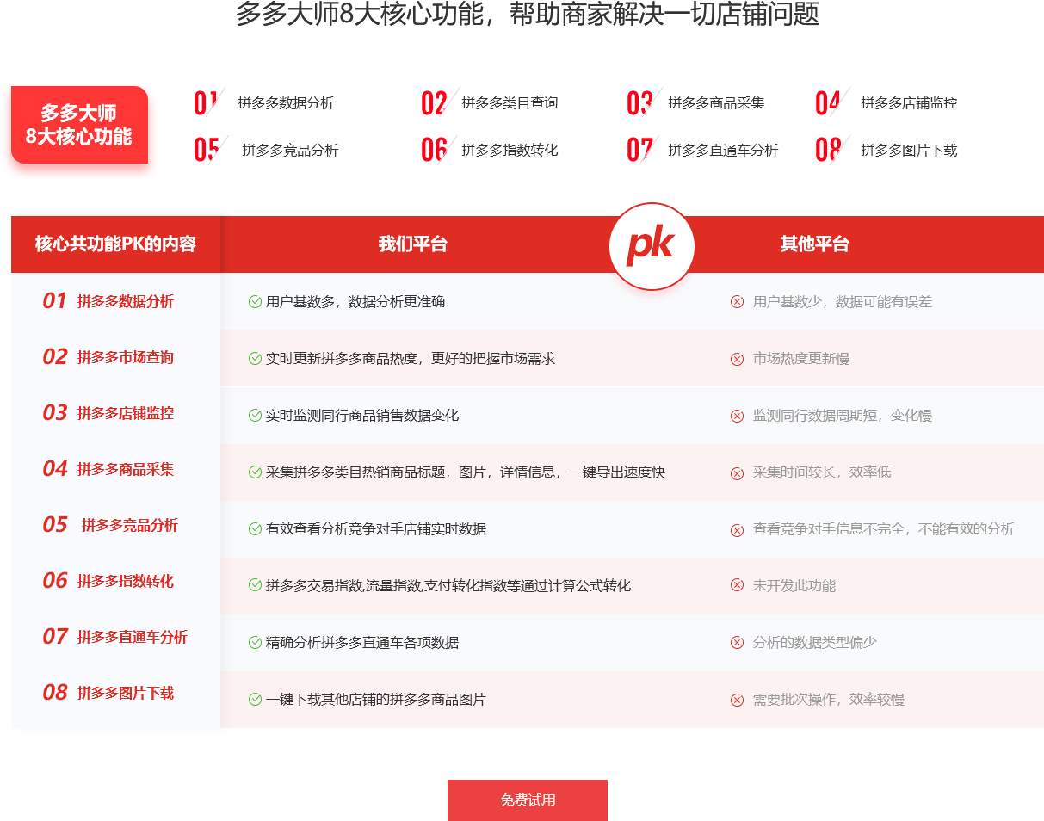Image resolution: width=1044 pixels, height=821 pixels.
Task: Click the 我们平台 column header
Action: pos(412,244)
